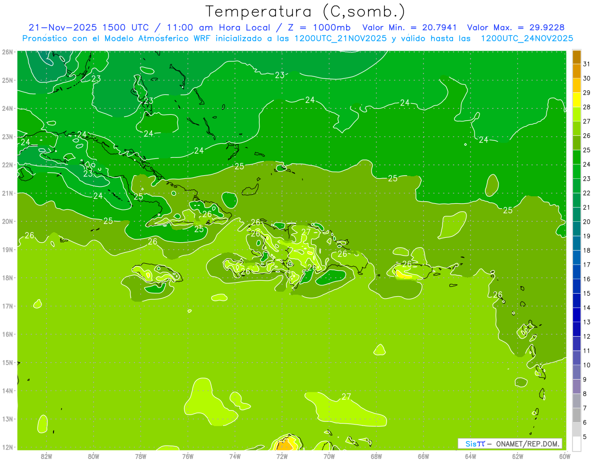Viewport: 600px width, 463px height.
Task: Click the "Valor Min. = 20.7941" text
Action: [x=410, y=27]
